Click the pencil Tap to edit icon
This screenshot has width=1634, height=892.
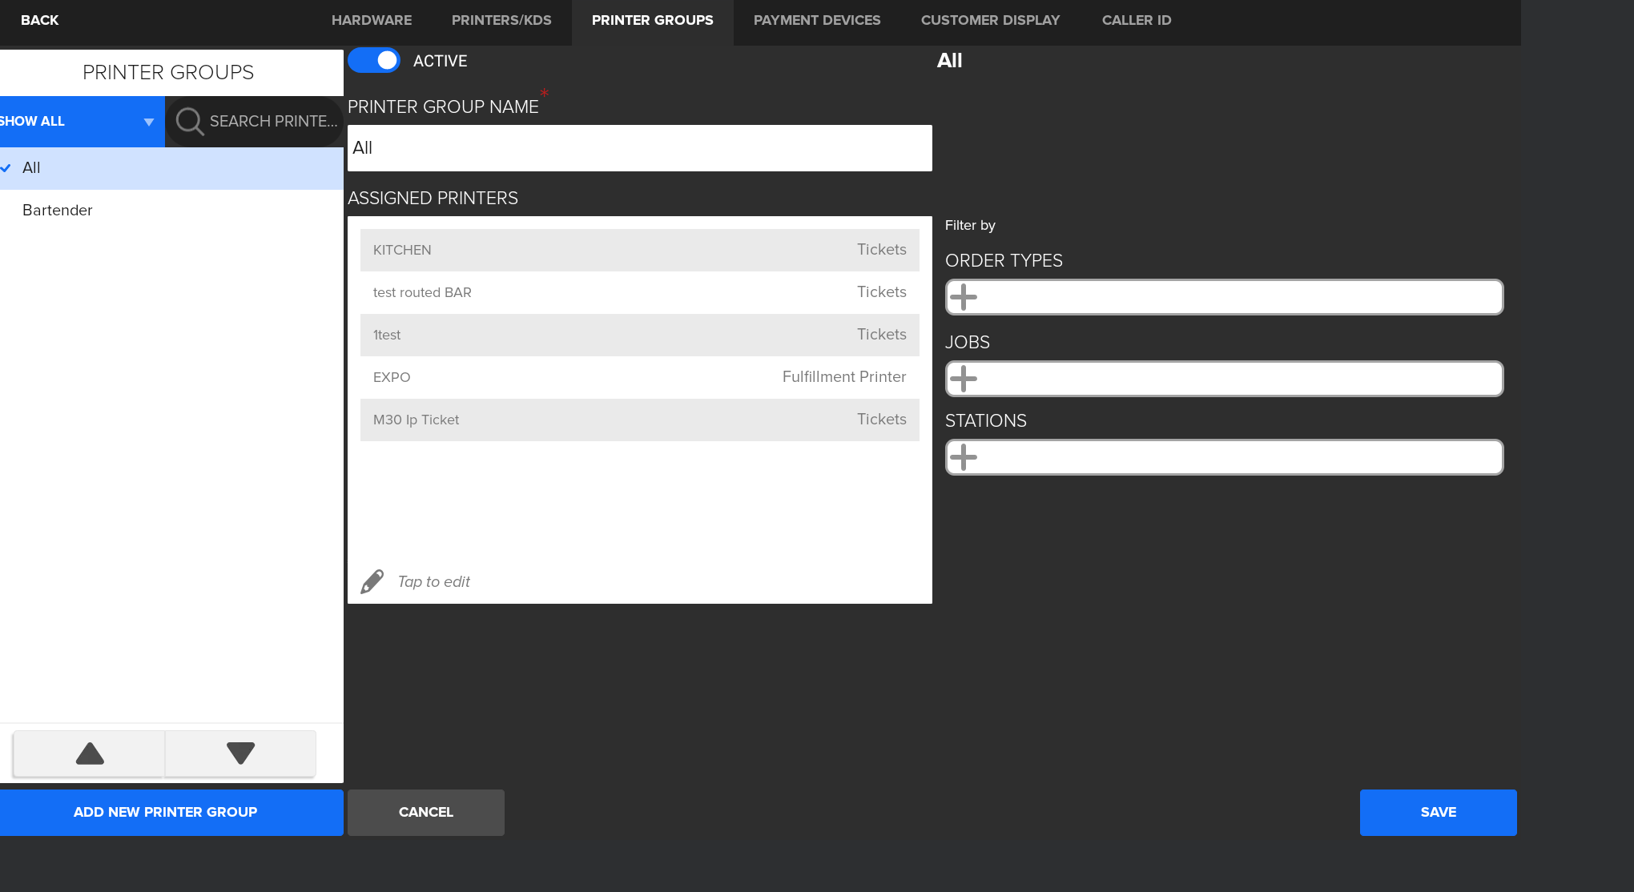(x=372, y=581)
